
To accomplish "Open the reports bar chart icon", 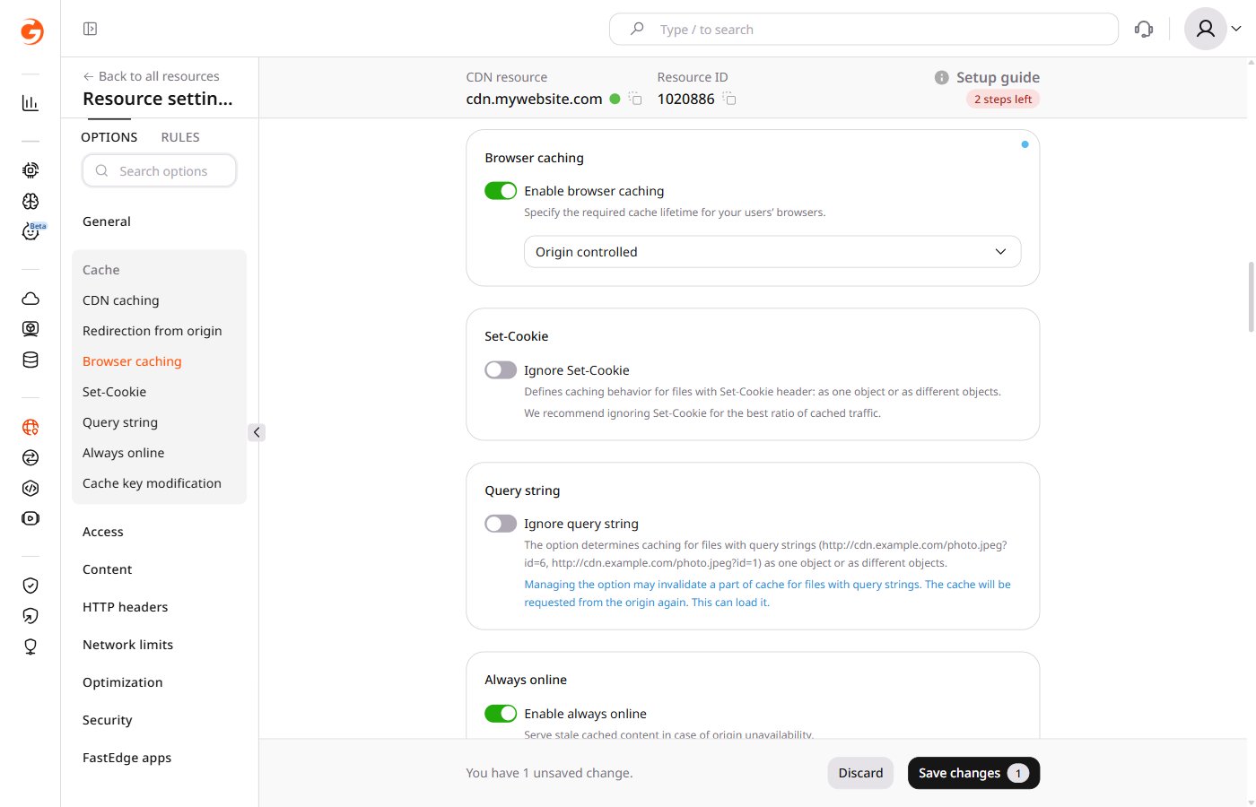I will (31, 103).
